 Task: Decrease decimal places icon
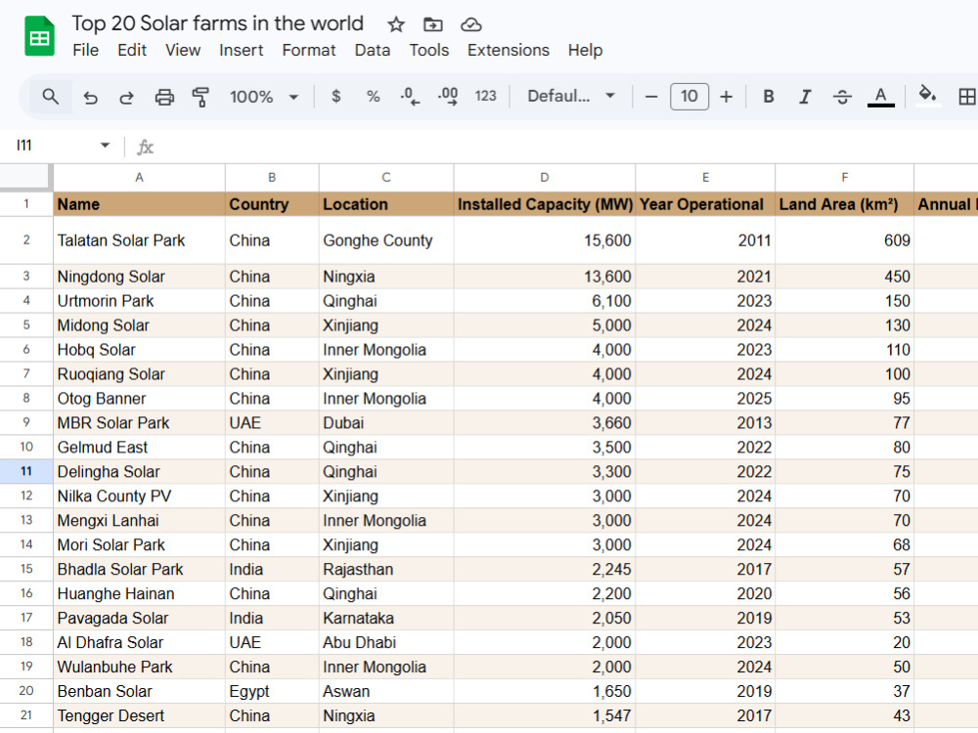(410, 97)
